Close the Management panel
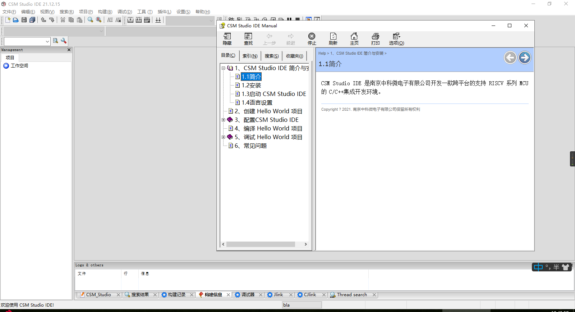The height and width of the screenshot is (312, 575). tap(69, 50)
